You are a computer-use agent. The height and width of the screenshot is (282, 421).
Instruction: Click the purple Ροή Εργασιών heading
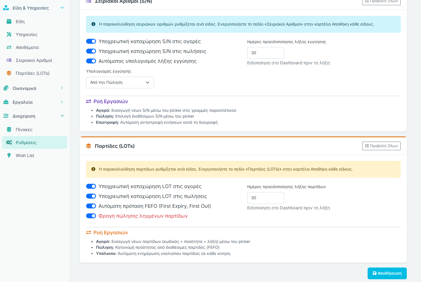(110, 102)
